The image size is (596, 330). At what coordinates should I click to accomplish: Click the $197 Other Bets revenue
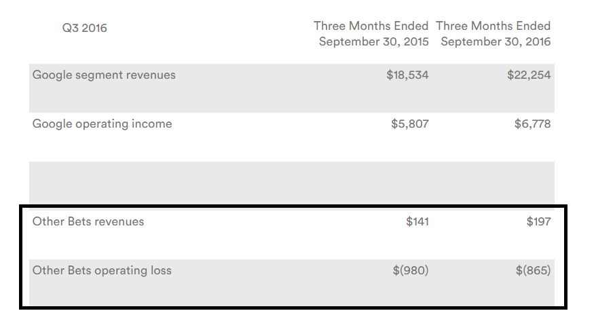(x=538, y=221)
